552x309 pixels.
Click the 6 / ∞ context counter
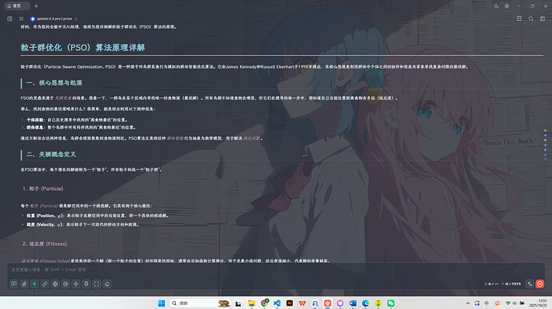(491, 284)
